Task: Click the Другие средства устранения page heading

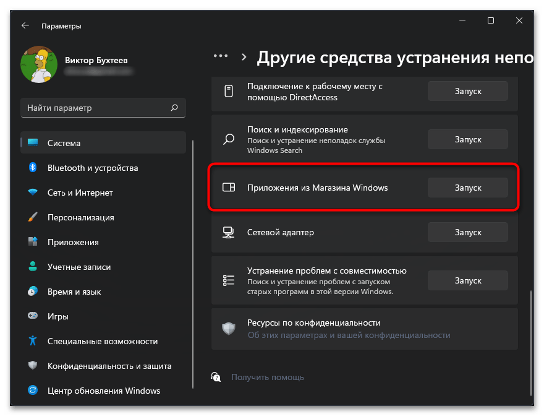Action: coord(395,58)
